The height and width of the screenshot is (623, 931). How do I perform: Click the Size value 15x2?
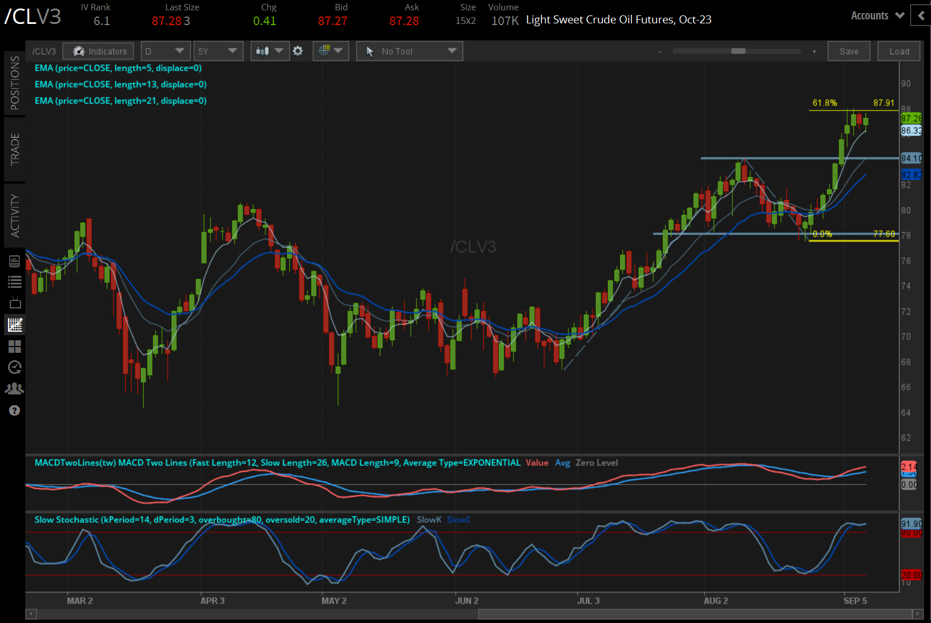[x=465, y=21]
